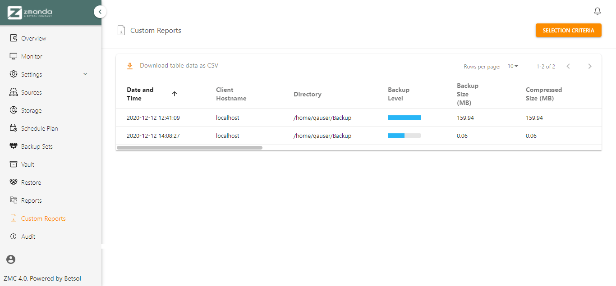Expand the Settings submenu chevron

[85, 74]
